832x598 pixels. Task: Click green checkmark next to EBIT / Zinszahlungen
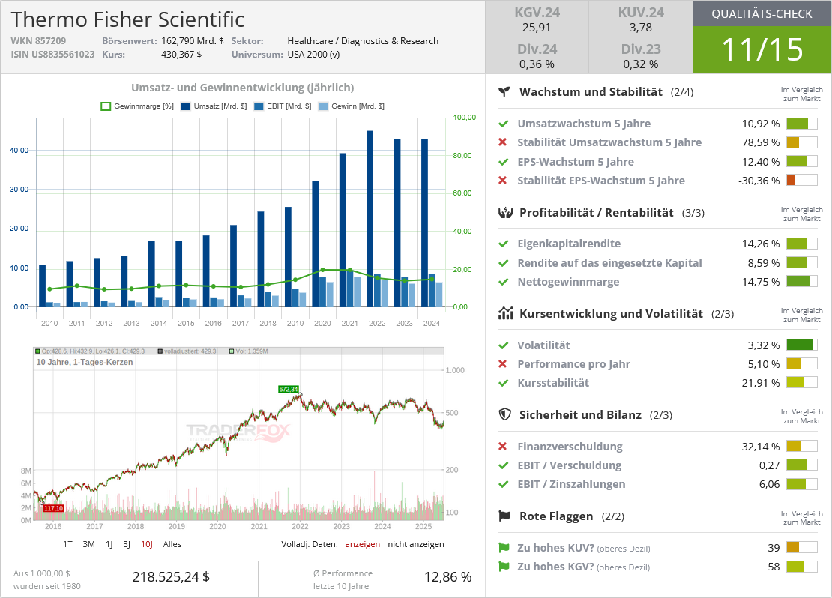[x=504, y=484]
